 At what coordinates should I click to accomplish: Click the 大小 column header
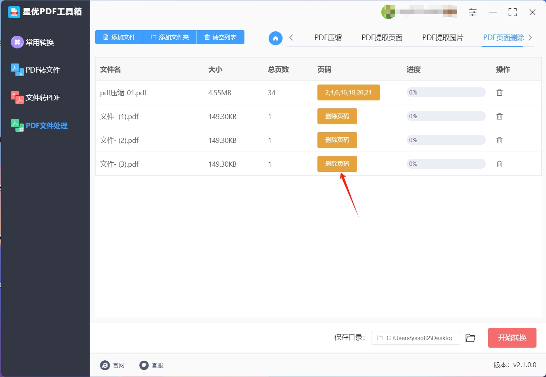pos(215,69)
